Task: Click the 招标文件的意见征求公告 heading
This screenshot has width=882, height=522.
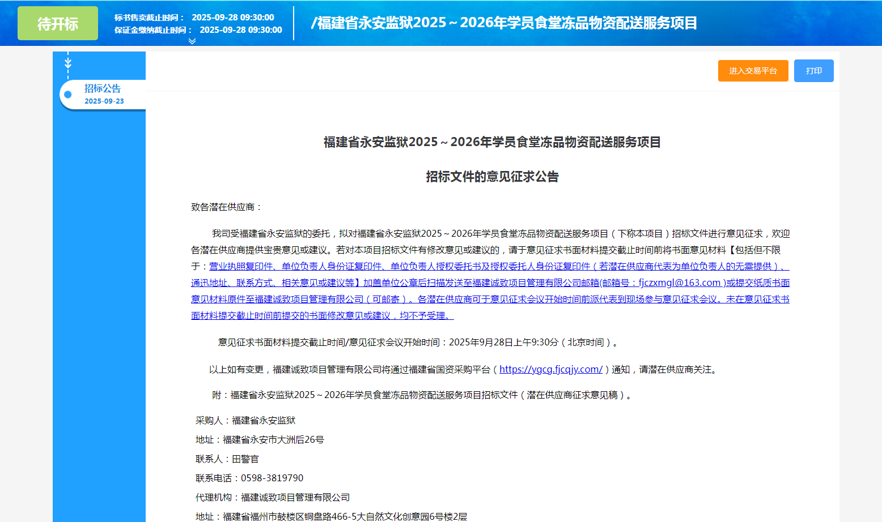Action: pyautogui.click(x=492, y=177)
